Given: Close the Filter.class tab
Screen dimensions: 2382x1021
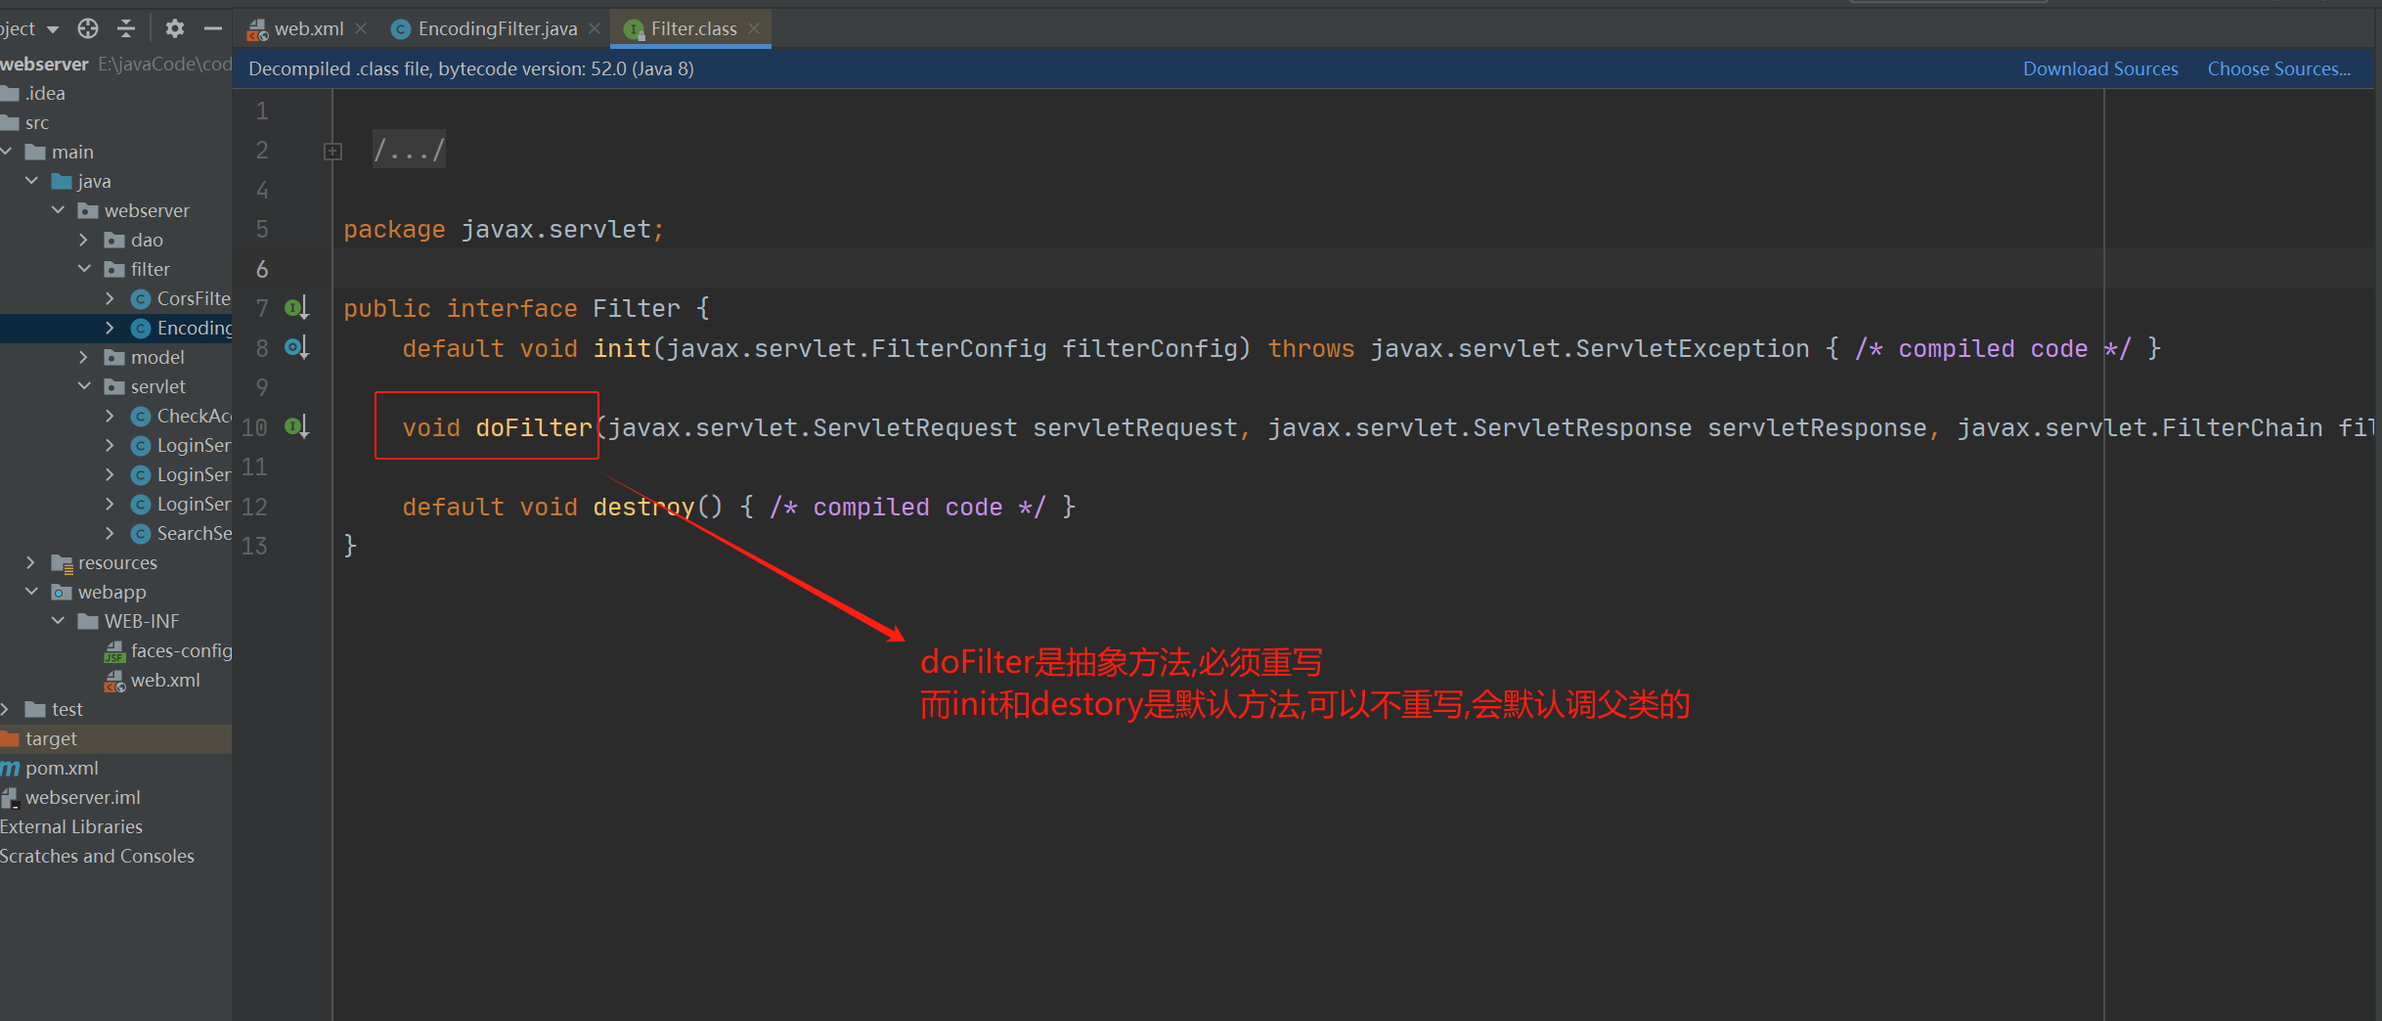Looking at the screenshot, I should [754, 28].
